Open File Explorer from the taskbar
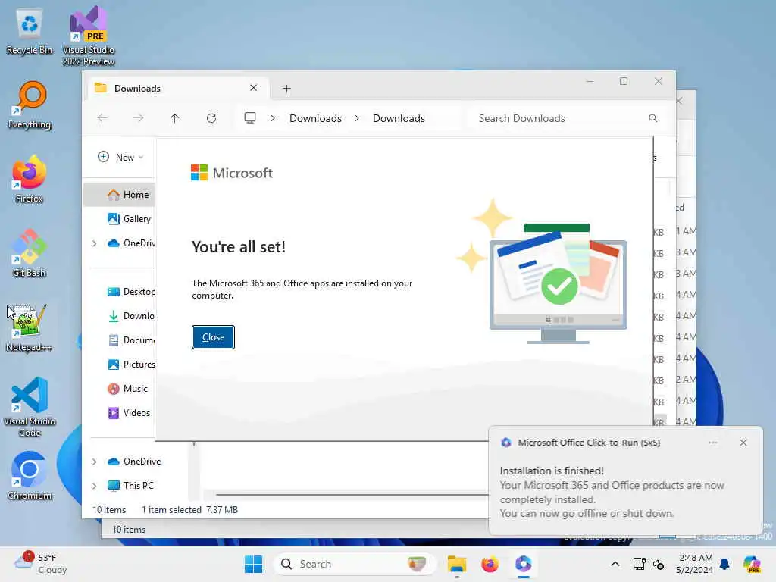The height and width of the screenshot is (582, 776). [456, 564]
